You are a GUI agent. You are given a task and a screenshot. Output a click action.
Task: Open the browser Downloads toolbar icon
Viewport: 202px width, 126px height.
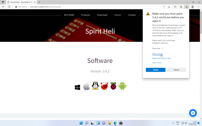186,7
